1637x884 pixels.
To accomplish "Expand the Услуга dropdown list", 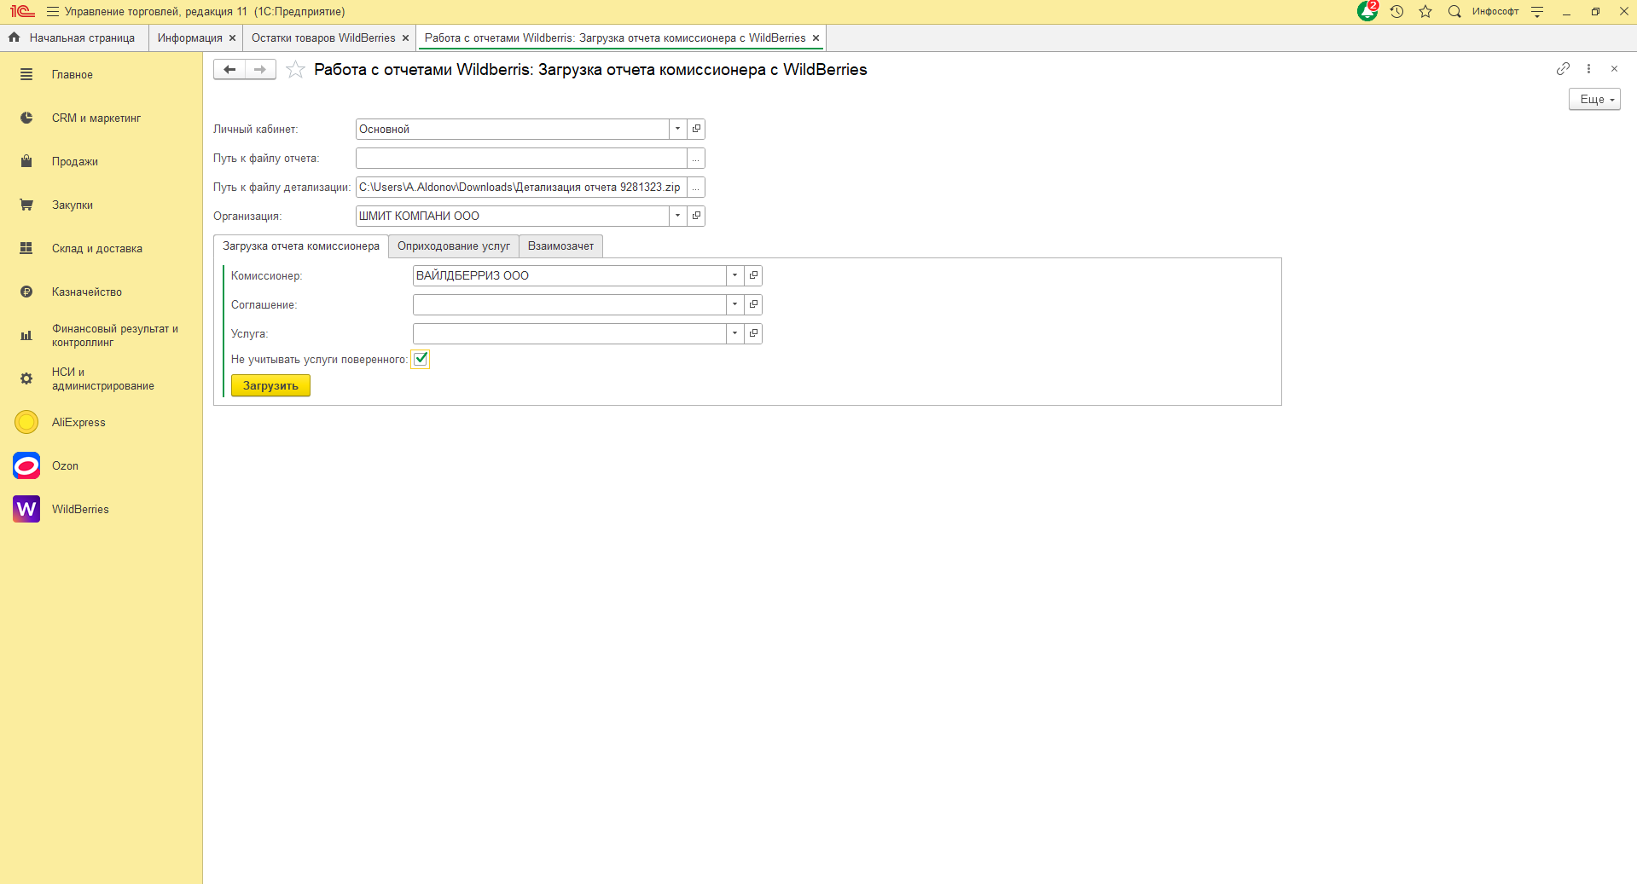I will click(x=734, y=334).
